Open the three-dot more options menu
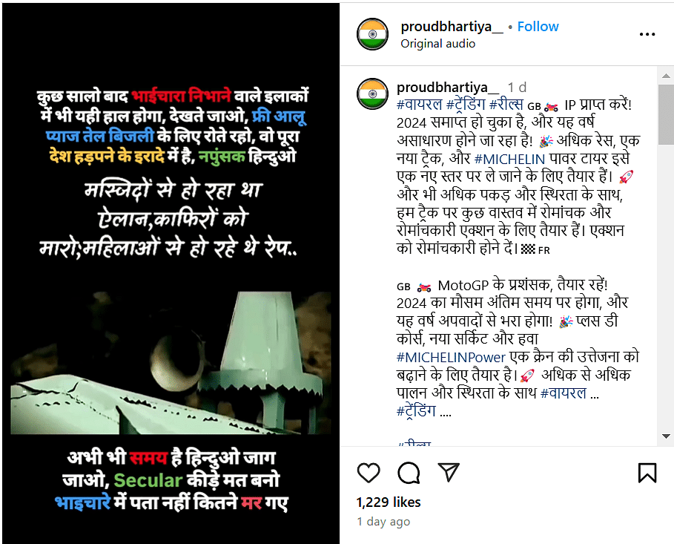The height and width of the screenshot is (544, 674). (x=647, y=34)
